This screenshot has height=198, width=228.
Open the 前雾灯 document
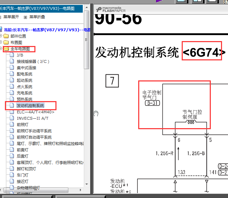(x=22, y=150)
